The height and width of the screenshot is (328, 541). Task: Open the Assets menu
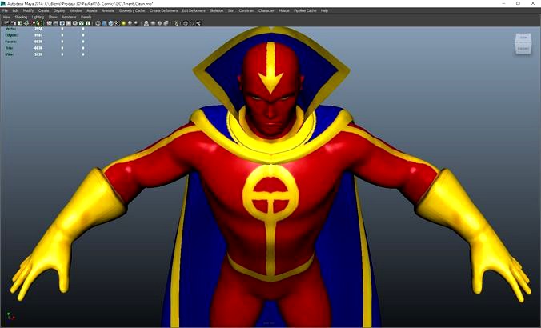click(x=92, y=10)
